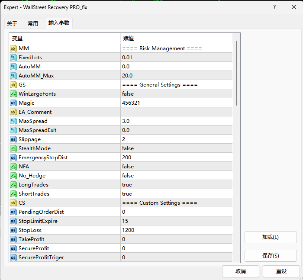Click the boolean icon beside ShortTrades
The height and width of the screenshot is (280, 303).
[13, 193]
